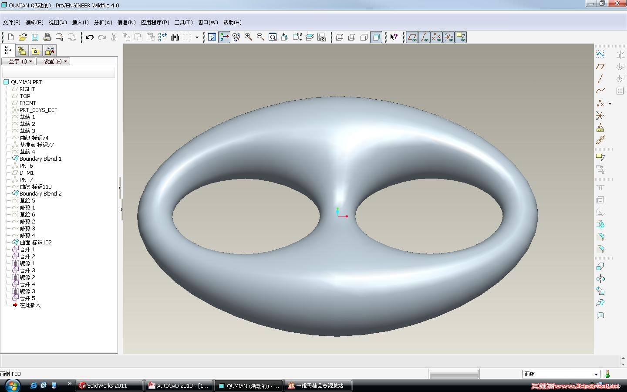Screen dimensions: 627x392
Task: Click the 在此插入 marker in model tree
Action: coord(30,305)
